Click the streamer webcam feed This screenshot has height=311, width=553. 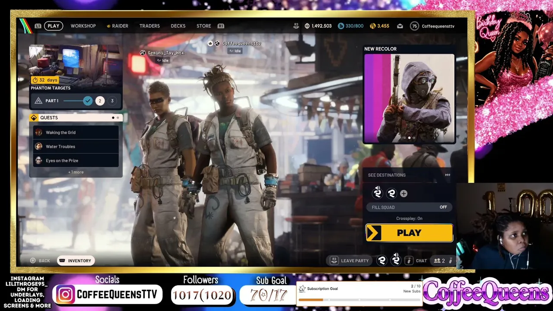(x=505, y=226)
